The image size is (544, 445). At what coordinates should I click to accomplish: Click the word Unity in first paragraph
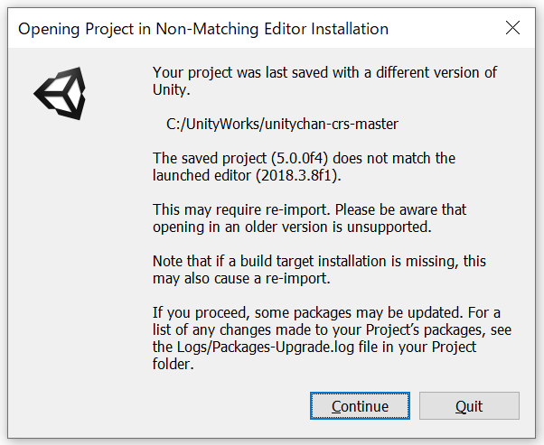pyautogui.click(x=170, y=89)
